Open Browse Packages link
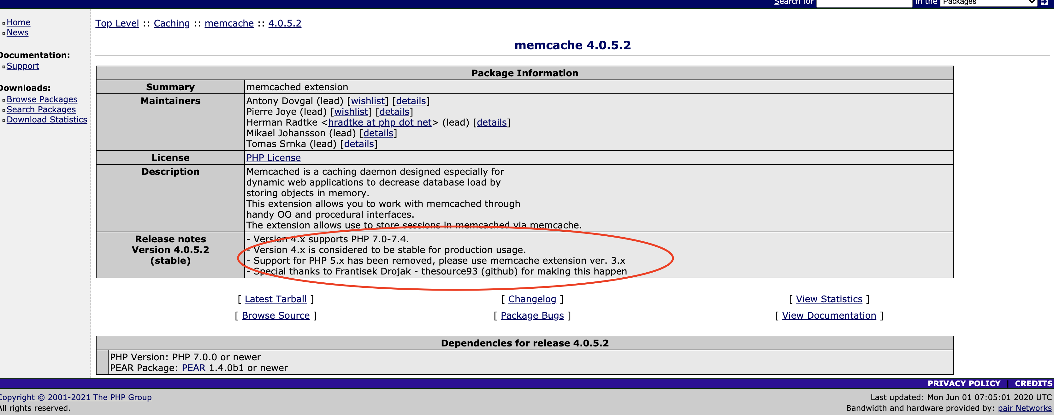This screenshot has height=419, width=1054. pyautogui.click(x=42, y=99)
